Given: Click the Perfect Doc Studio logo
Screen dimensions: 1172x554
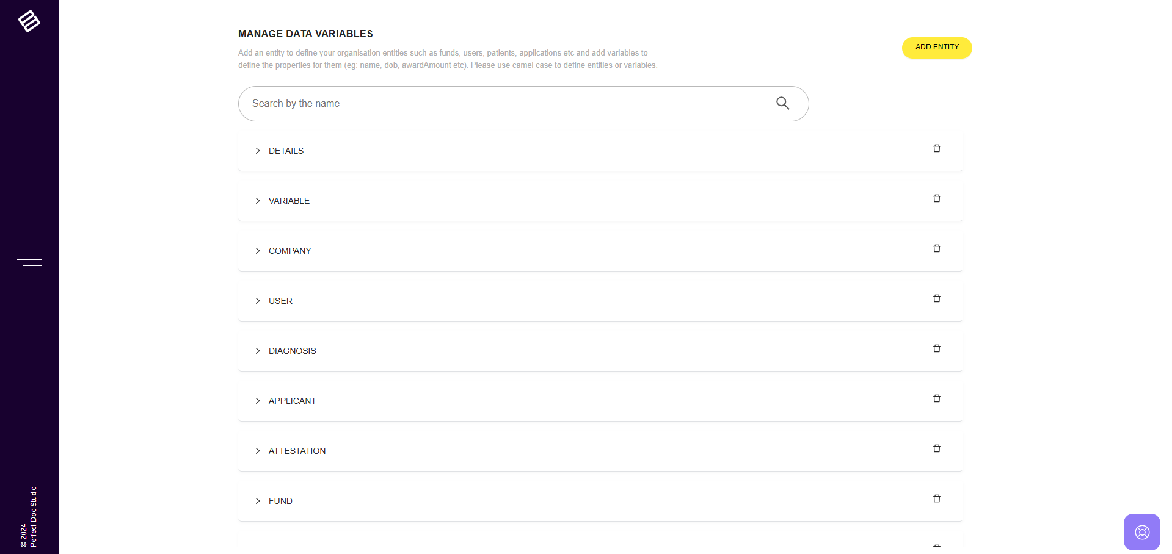Looking at the screenshot, I should (x=29, y=21).
